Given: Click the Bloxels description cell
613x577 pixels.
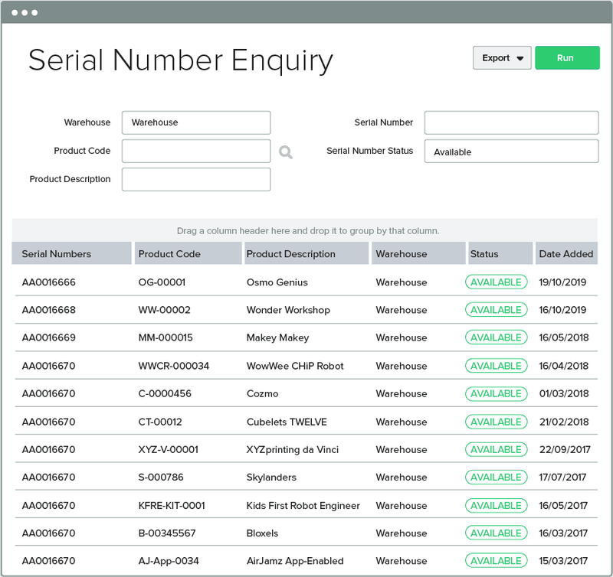Looking at the screenshot, I should coord(262,533).
